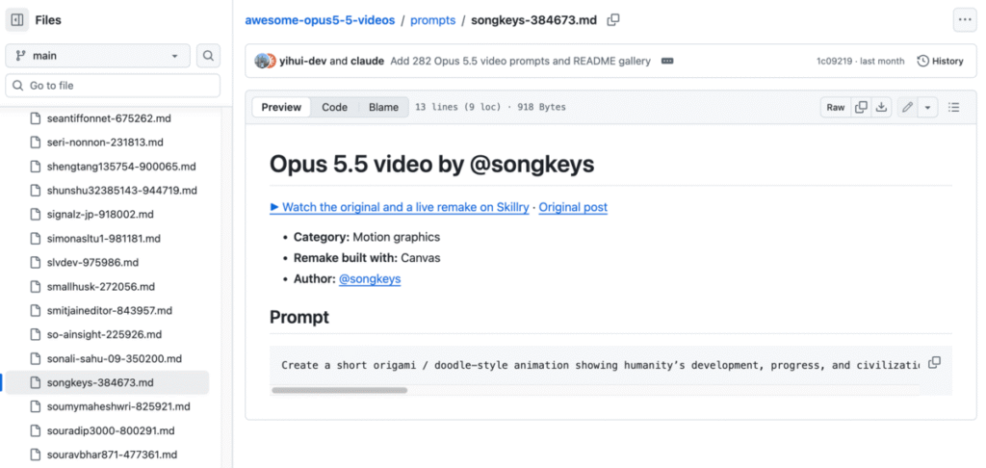This screenshot has height=468, width=986.
Task: Expand commit message ellipsis button
Action: 668,61
